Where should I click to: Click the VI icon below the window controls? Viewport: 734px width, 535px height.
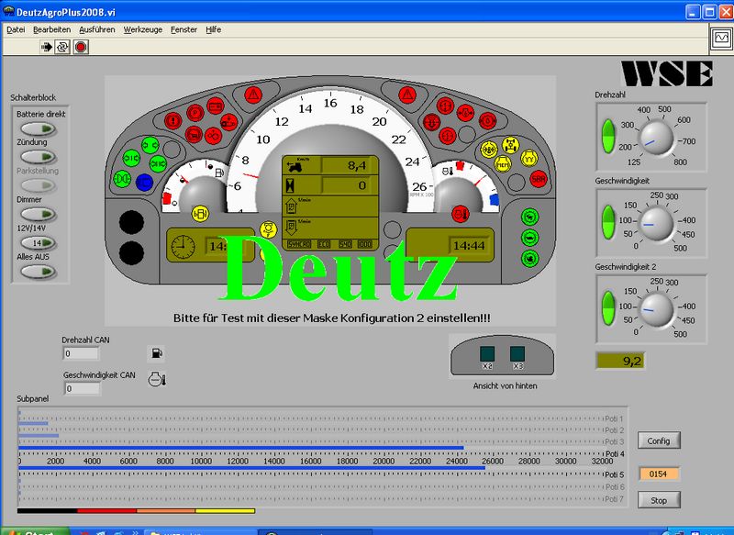coord(721,38)
